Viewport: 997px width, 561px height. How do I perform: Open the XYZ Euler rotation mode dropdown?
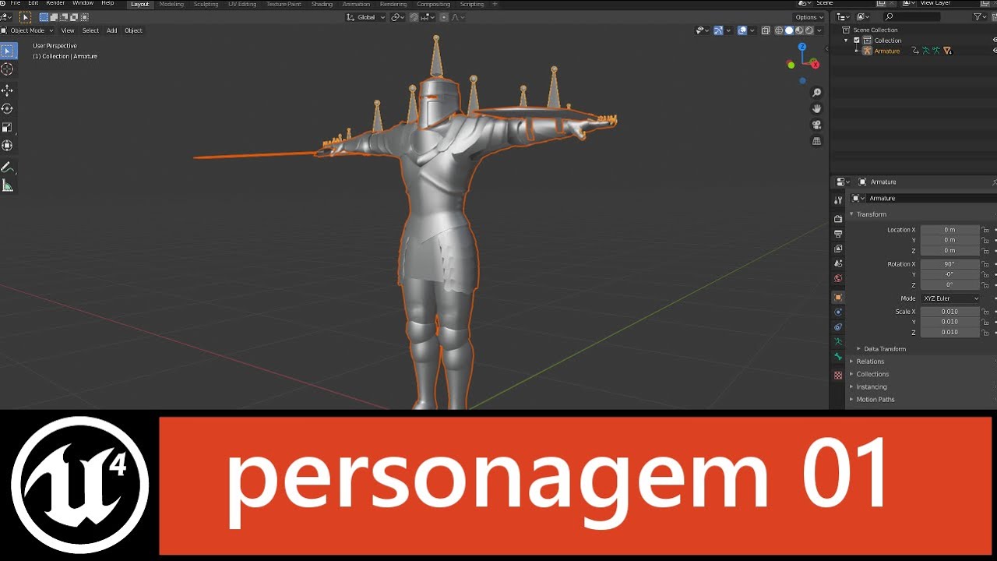950,298
